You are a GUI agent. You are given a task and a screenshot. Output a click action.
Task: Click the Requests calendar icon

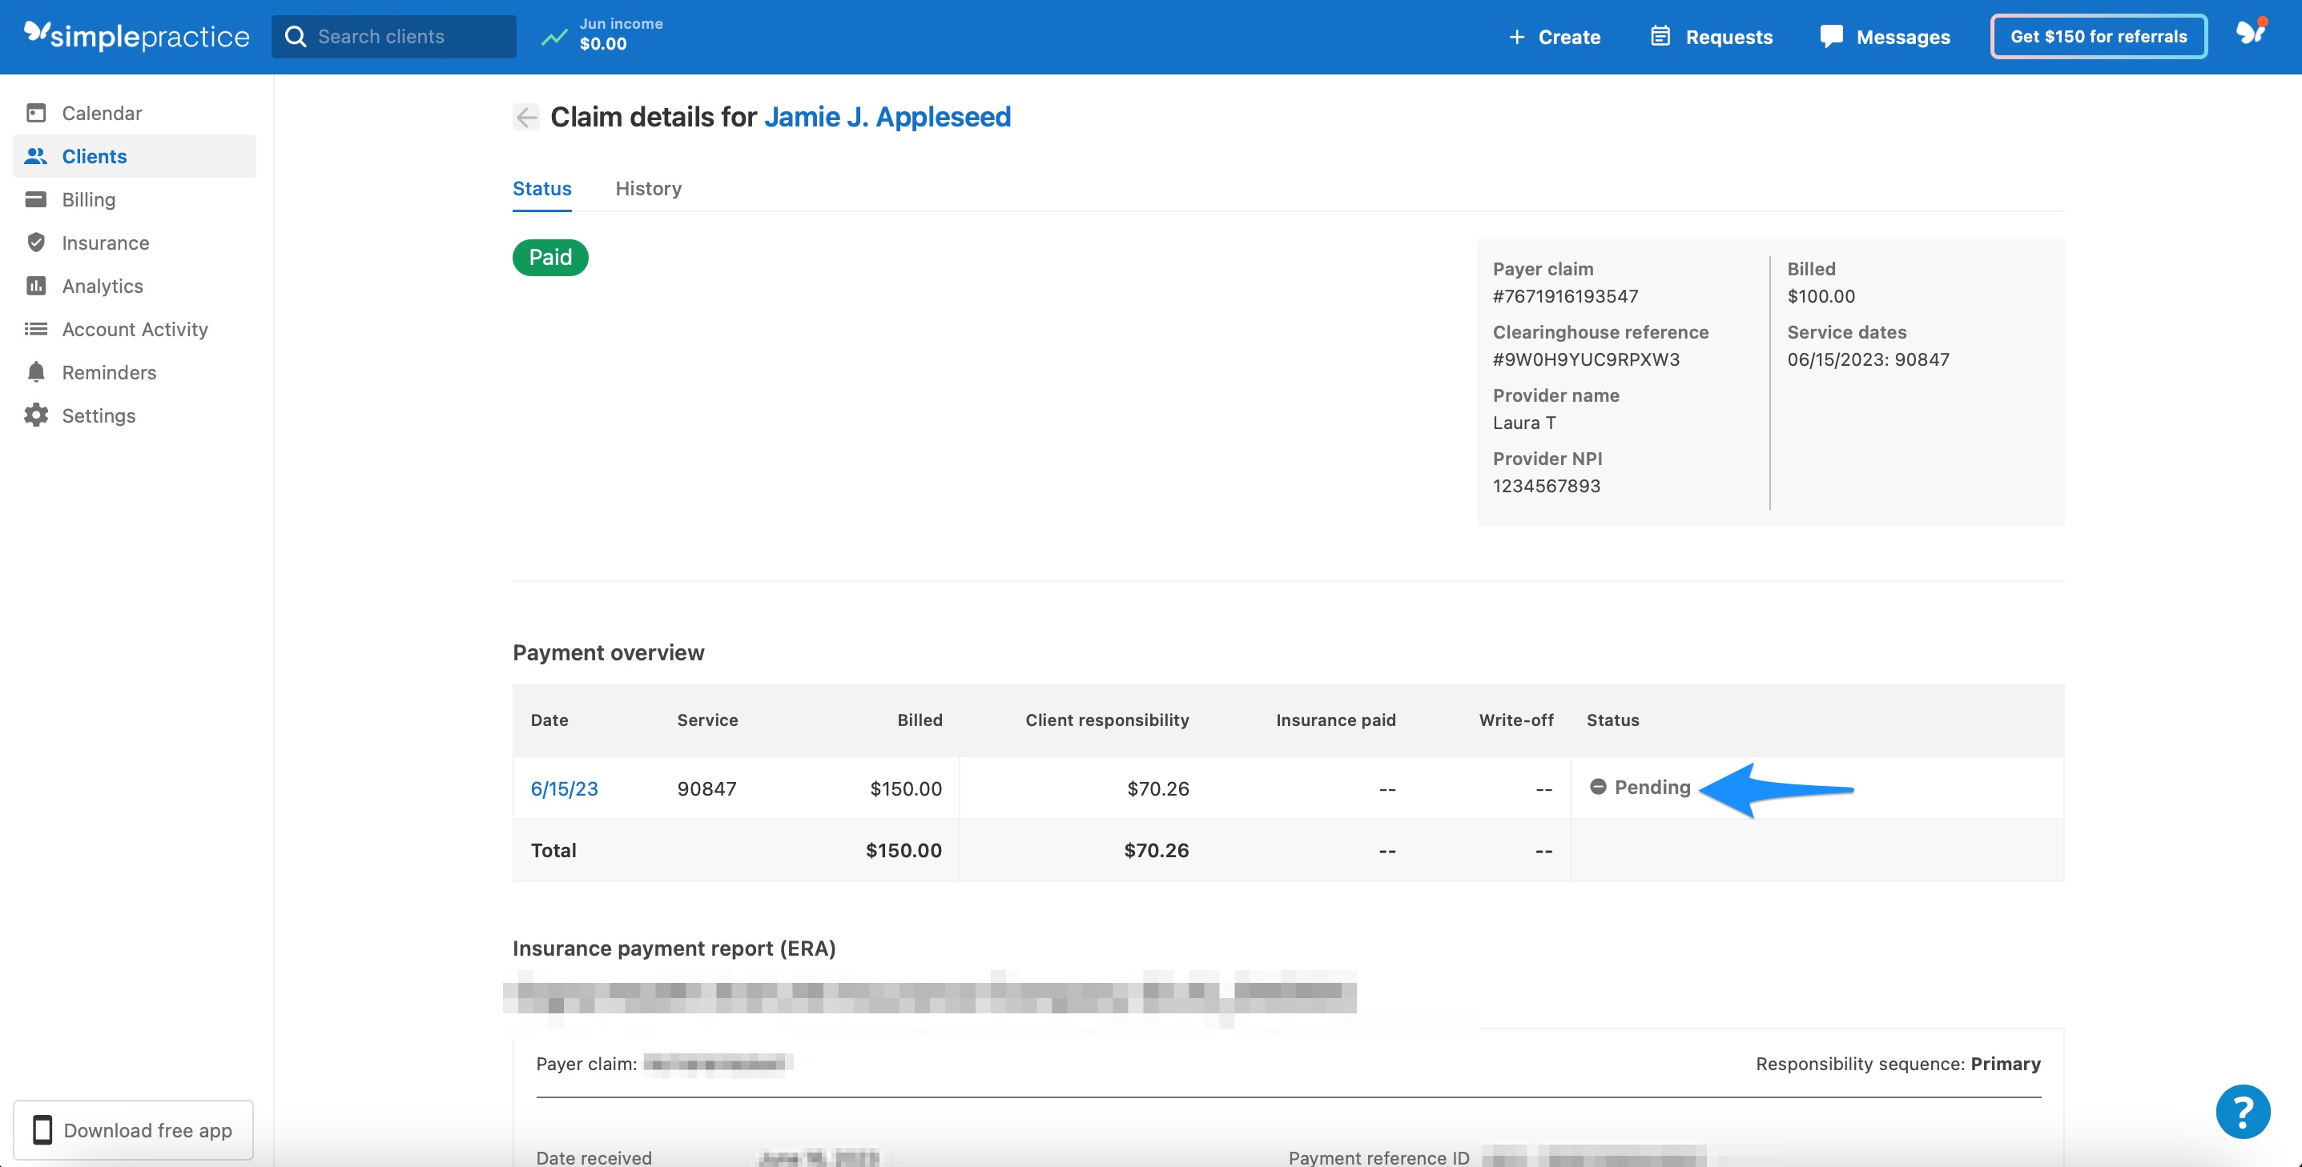(1660, 36)
